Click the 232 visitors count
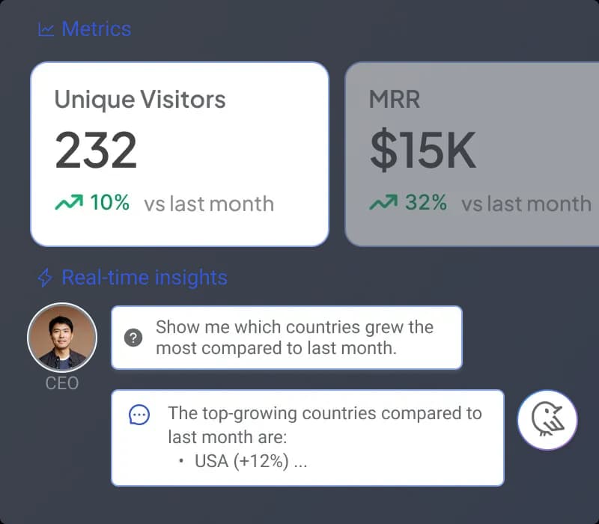Image resolution: width=599 pixels, height=524 pixels. pos(96,150)
